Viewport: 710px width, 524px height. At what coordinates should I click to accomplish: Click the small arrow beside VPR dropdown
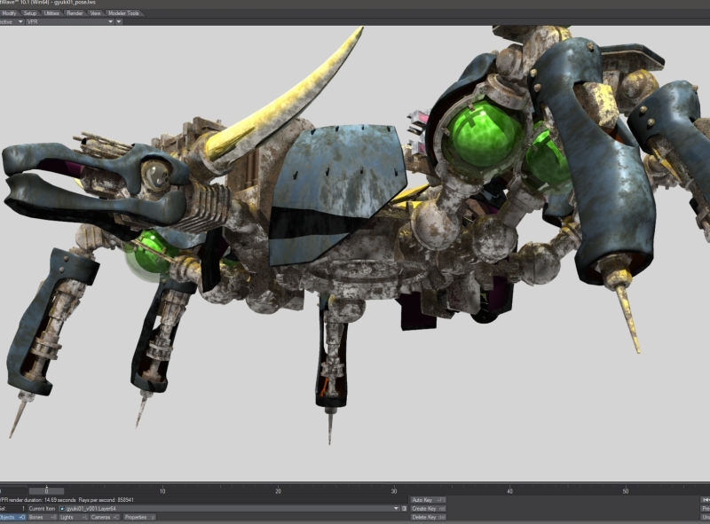(x=119, y=21)
